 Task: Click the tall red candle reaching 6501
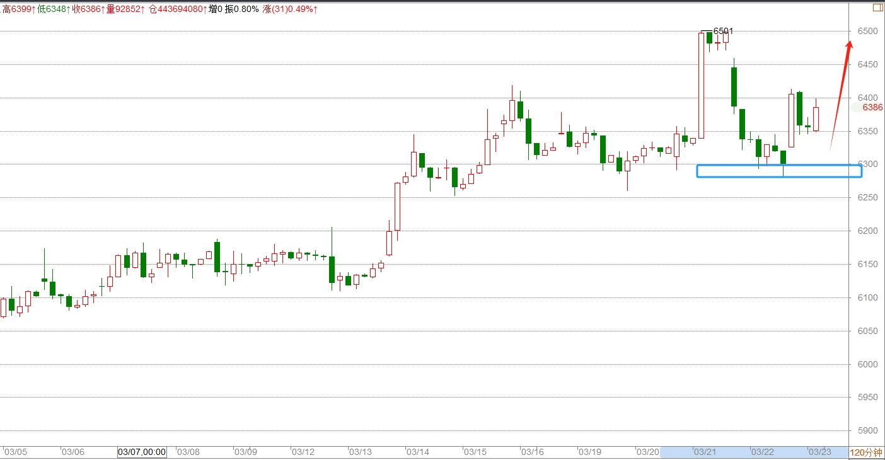pos(701,85)
